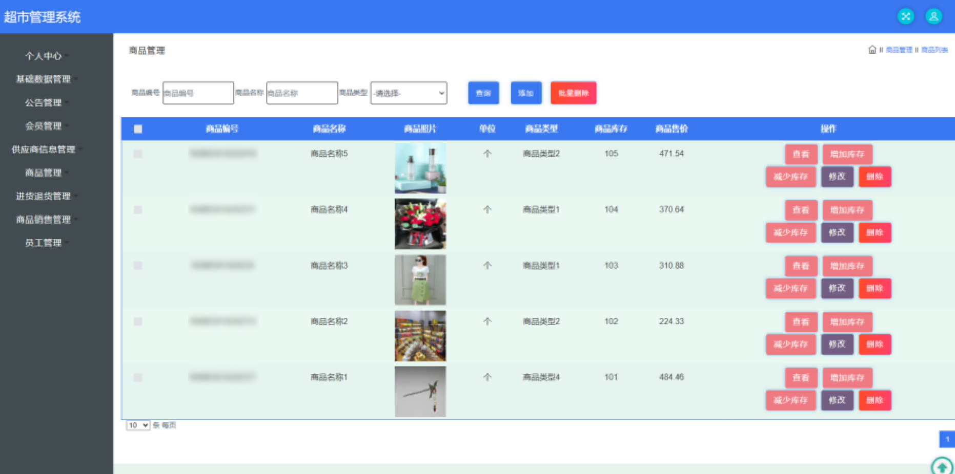Expand 员工管理 sidebar menu
Screen dimensions: 955x474
coord(47,243)
